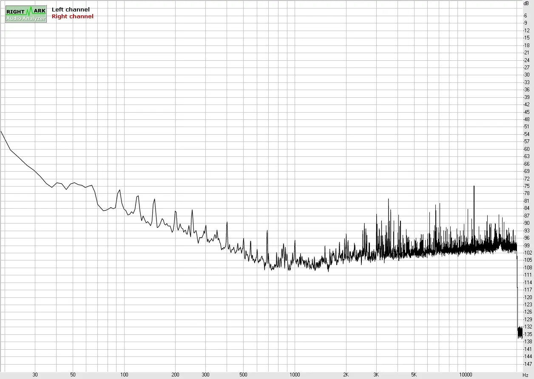This screenshot has height=379, width=534.
Task: Click the -75 dB scale label
Action: (x=526, y=186)
